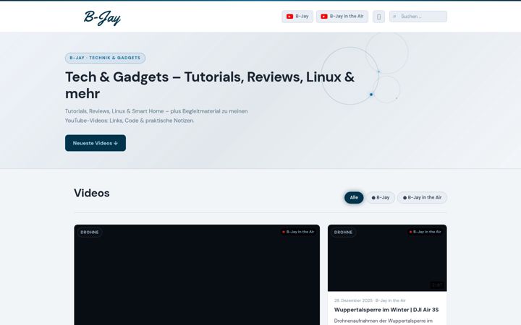The height and width of the screenshot is (325, 521).
Task: Open the B-Jay logo in the header
Action: pyautogui.click(x=102, y=17)
